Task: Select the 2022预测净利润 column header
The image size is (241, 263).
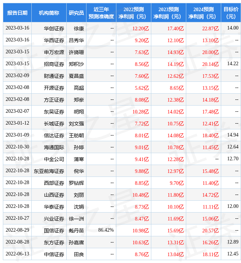Action: click(x=133, y=13)
